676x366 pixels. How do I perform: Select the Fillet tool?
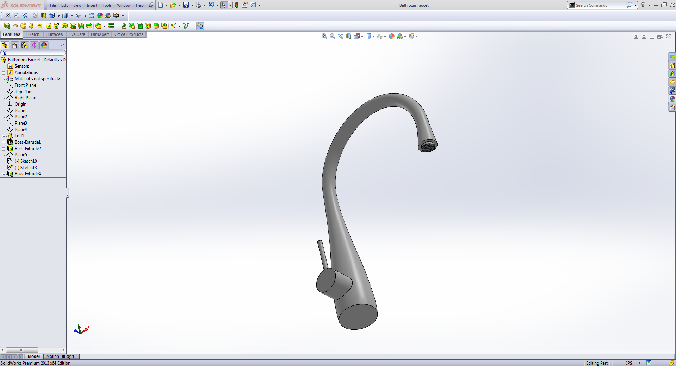99,26
